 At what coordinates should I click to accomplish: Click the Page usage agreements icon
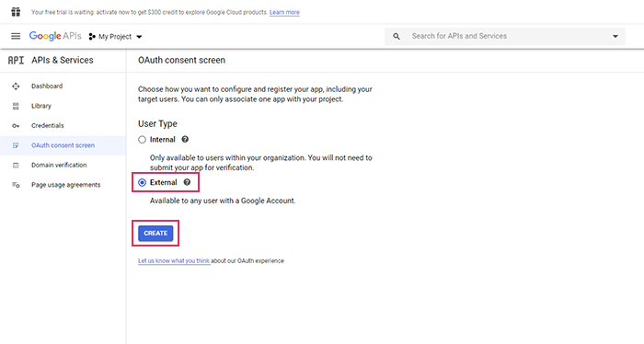pos(16,185)
